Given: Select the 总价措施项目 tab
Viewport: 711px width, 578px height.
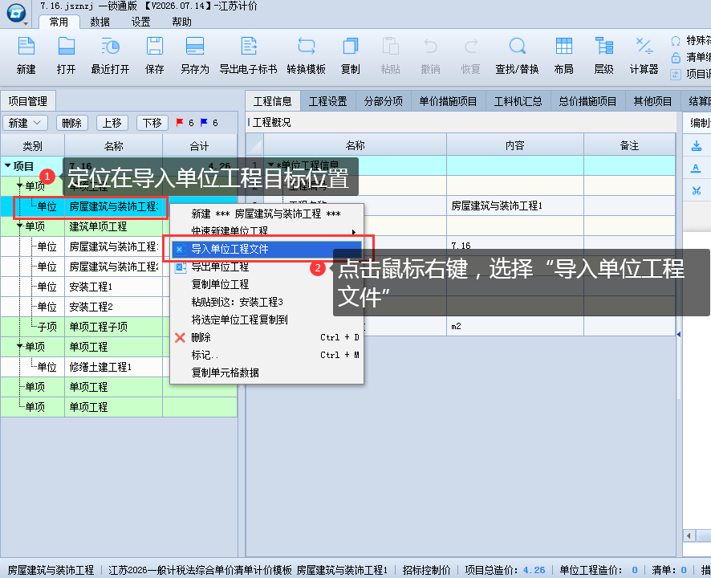Looking at the screenshot, I should coord(587,101).
